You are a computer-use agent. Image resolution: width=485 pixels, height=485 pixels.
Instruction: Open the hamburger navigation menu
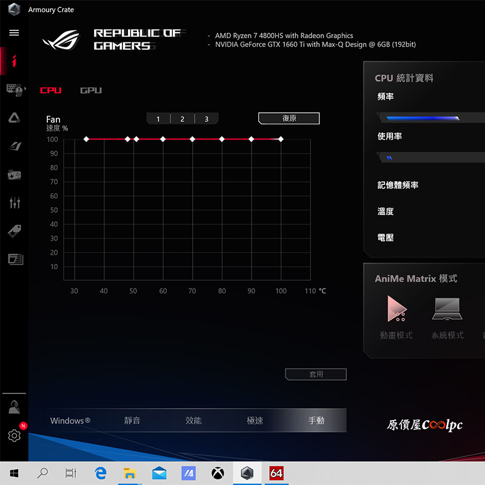tap(14, 33)
